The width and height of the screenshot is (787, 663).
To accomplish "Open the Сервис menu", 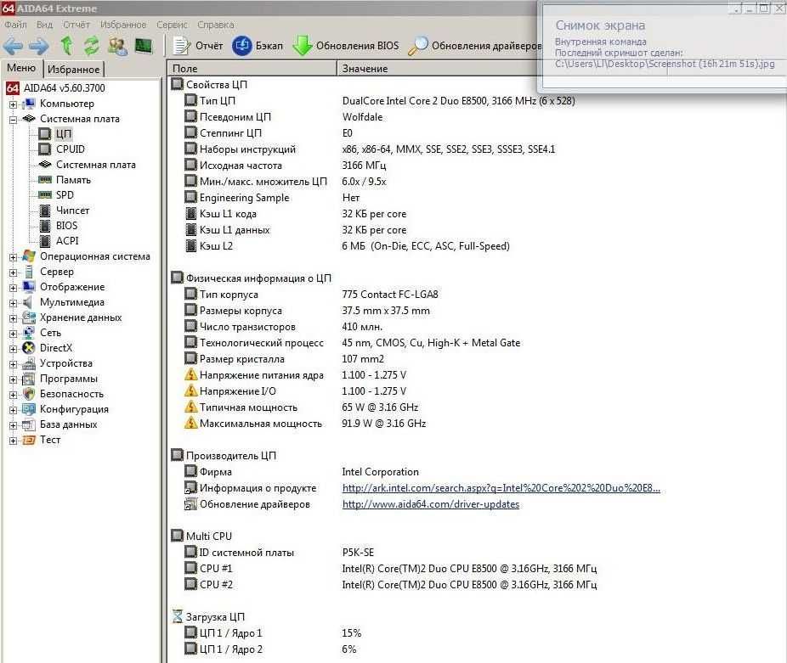I will pos(172,25).
